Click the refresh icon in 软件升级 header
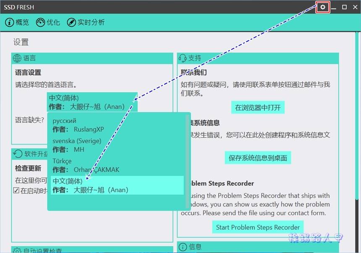Viewport: 361px width, 253px height. point(18,154)
